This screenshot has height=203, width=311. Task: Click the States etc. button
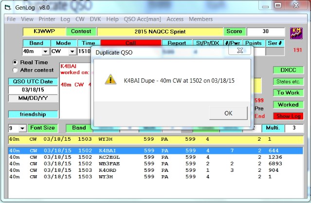tap(288, 81)
